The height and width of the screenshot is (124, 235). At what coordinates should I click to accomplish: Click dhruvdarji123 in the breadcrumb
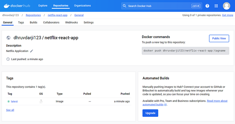click(11, 15)
